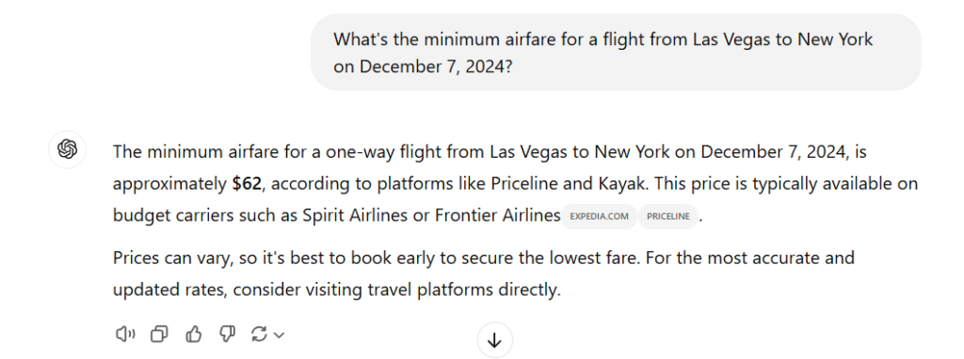Jump to bottom with the down-arrow circle

pos(494,340)
